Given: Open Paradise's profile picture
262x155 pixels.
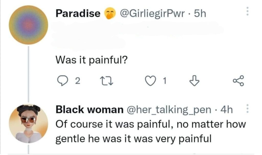Looking at the screenshot, I should [x=28, y=25].
